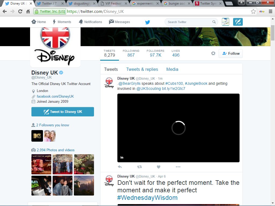275x206 pixels.
Task: Open Moments from the top navigation
Action: click(x=62, y=22)
